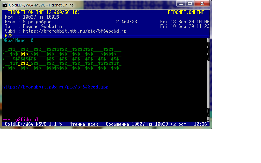The image size is (261, 163).
Task: Click last quoted line of $$$ ASCII art
Action: click(x=62, y=68)
